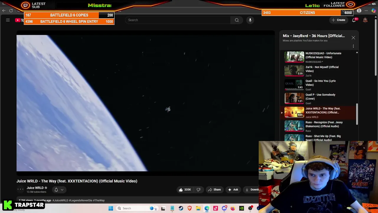378x213 pixels.
Task: Share the video with the Share button
Action: 214,190
